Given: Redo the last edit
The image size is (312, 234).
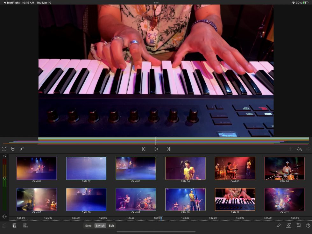Looking at the screenshot, I should point(308,149).
